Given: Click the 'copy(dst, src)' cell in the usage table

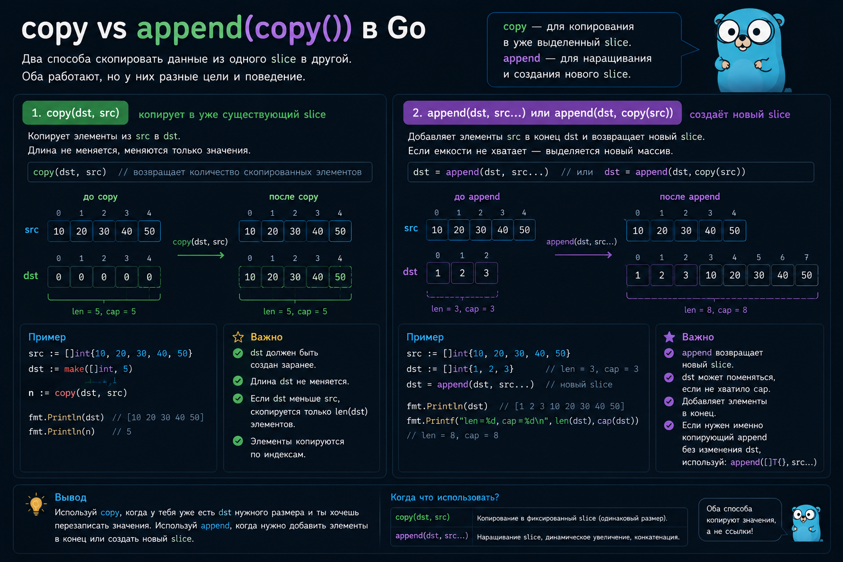Looking at the screenshot, I should click(431, 517).
